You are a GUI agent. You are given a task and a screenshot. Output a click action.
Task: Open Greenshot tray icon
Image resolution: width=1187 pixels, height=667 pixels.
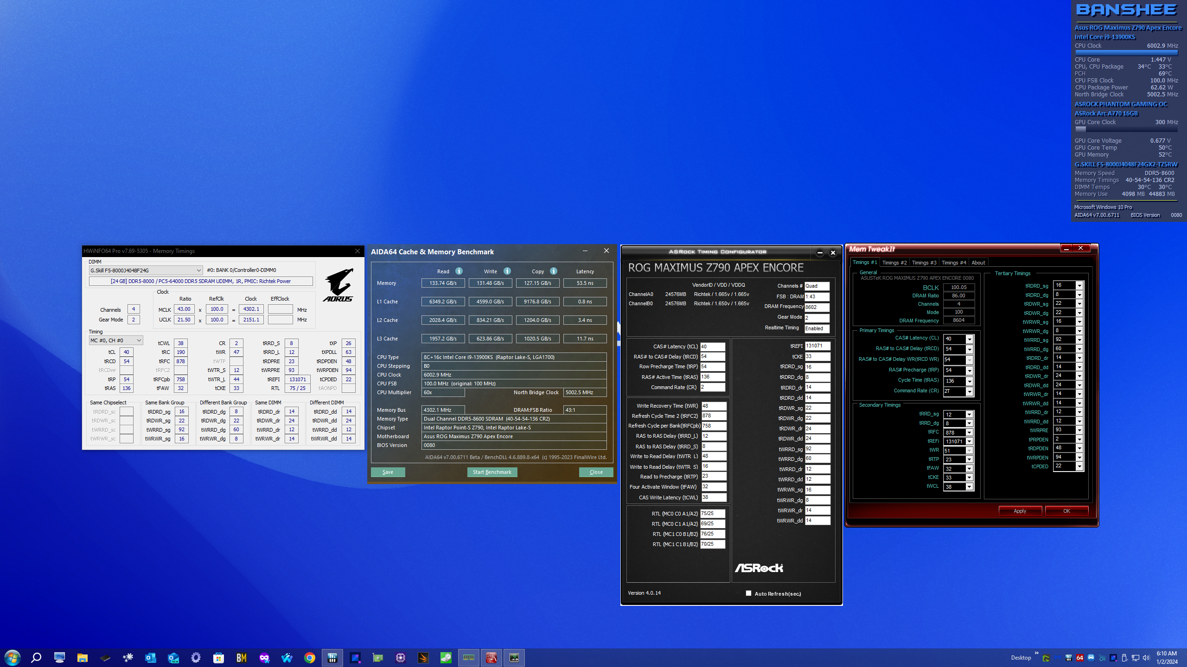tap(1046, 658)
